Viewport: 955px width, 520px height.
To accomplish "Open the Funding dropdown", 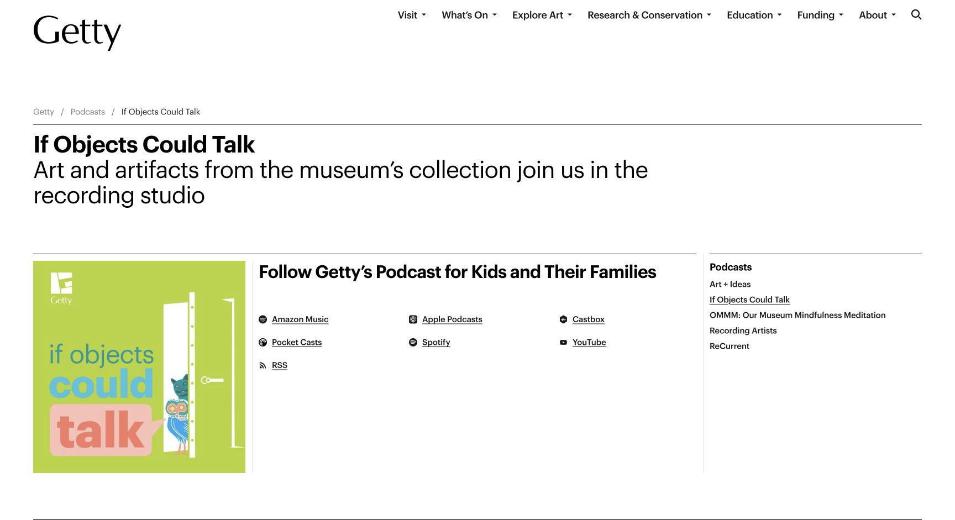I will pyautogui.click(x=820, y=15).
